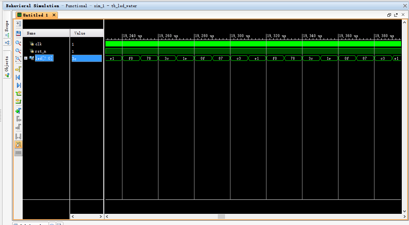Viewport: 409px width, 225px height.
Task: Open the Objects side panel tab
Action: [x=7, y=64]
